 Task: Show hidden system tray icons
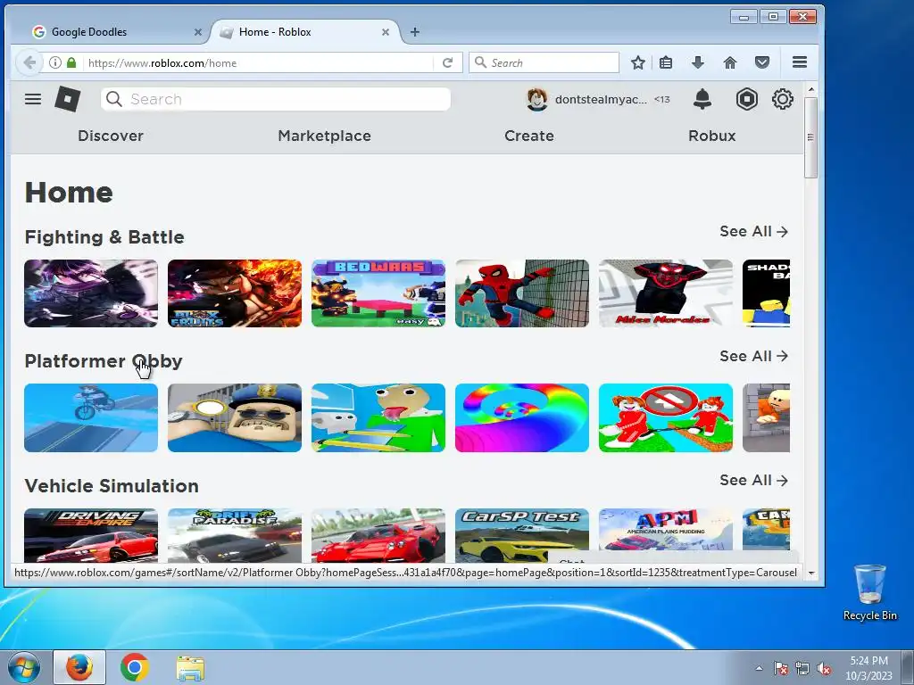coord(759,668)
